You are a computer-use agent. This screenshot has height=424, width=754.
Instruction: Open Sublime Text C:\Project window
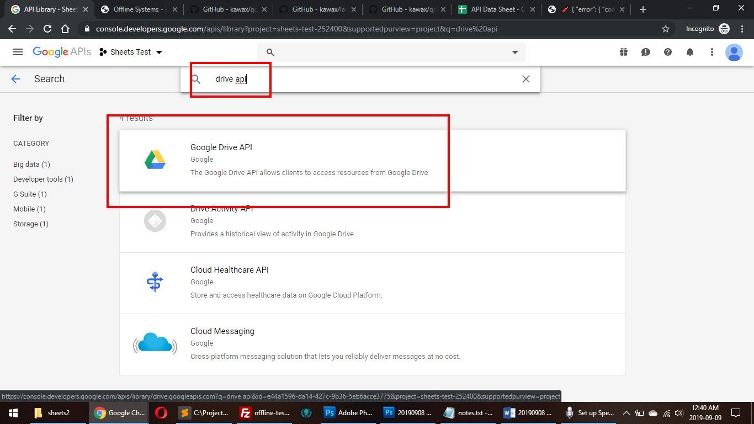[204, 413]
